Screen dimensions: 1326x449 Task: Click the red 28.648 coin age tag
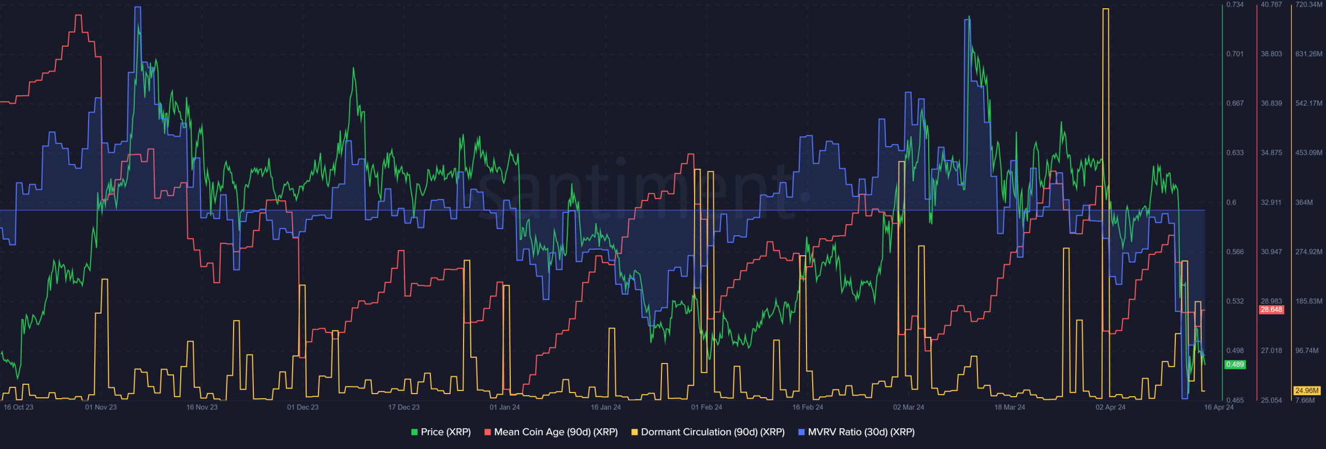(1271, 310)
